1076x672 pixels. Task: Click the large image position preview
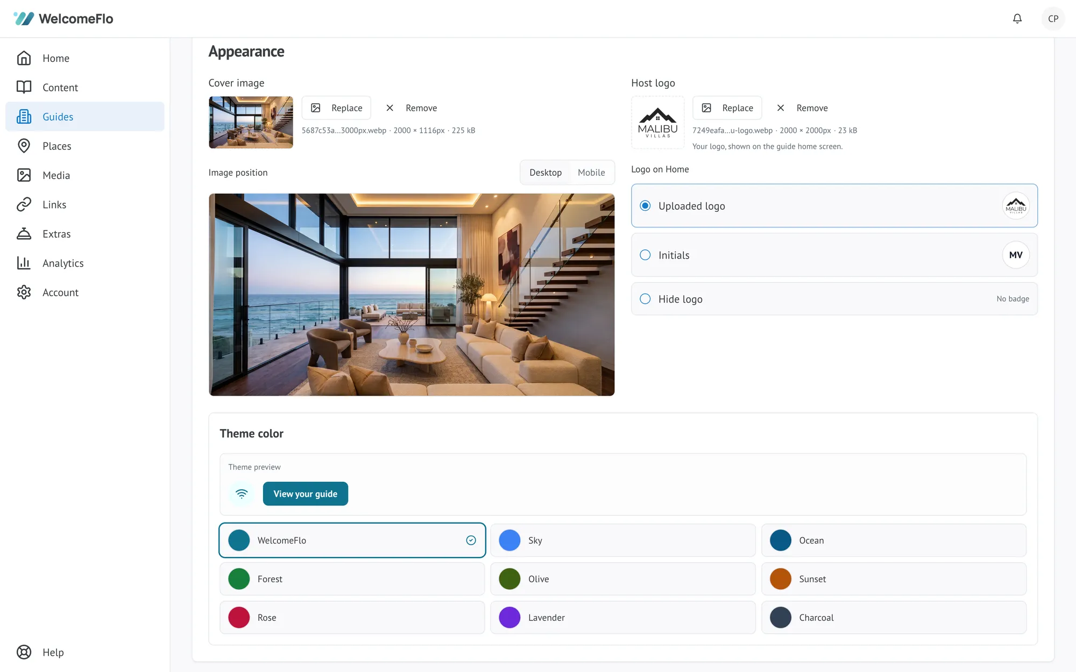pyautogui.click(x=412, y=295)
